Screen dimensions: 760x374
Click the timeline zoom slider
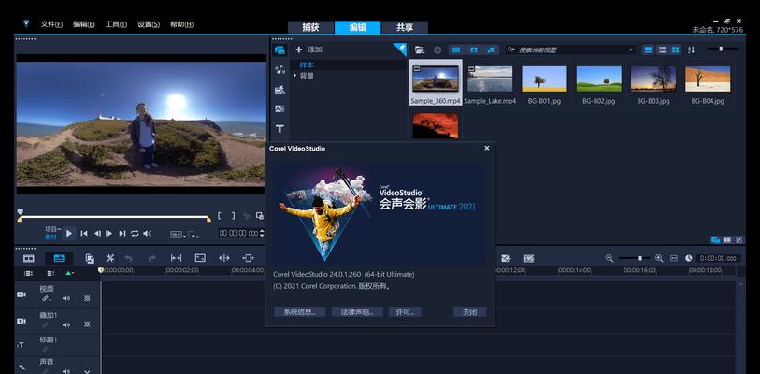[x=634, y=259]
